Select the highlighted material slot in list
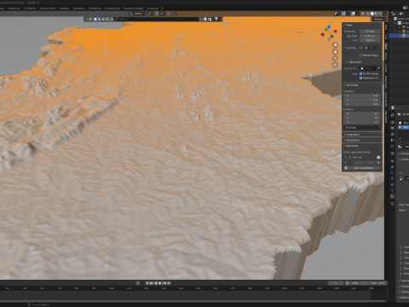The width and height of the screenshot is (409, 307). [403, 127]
